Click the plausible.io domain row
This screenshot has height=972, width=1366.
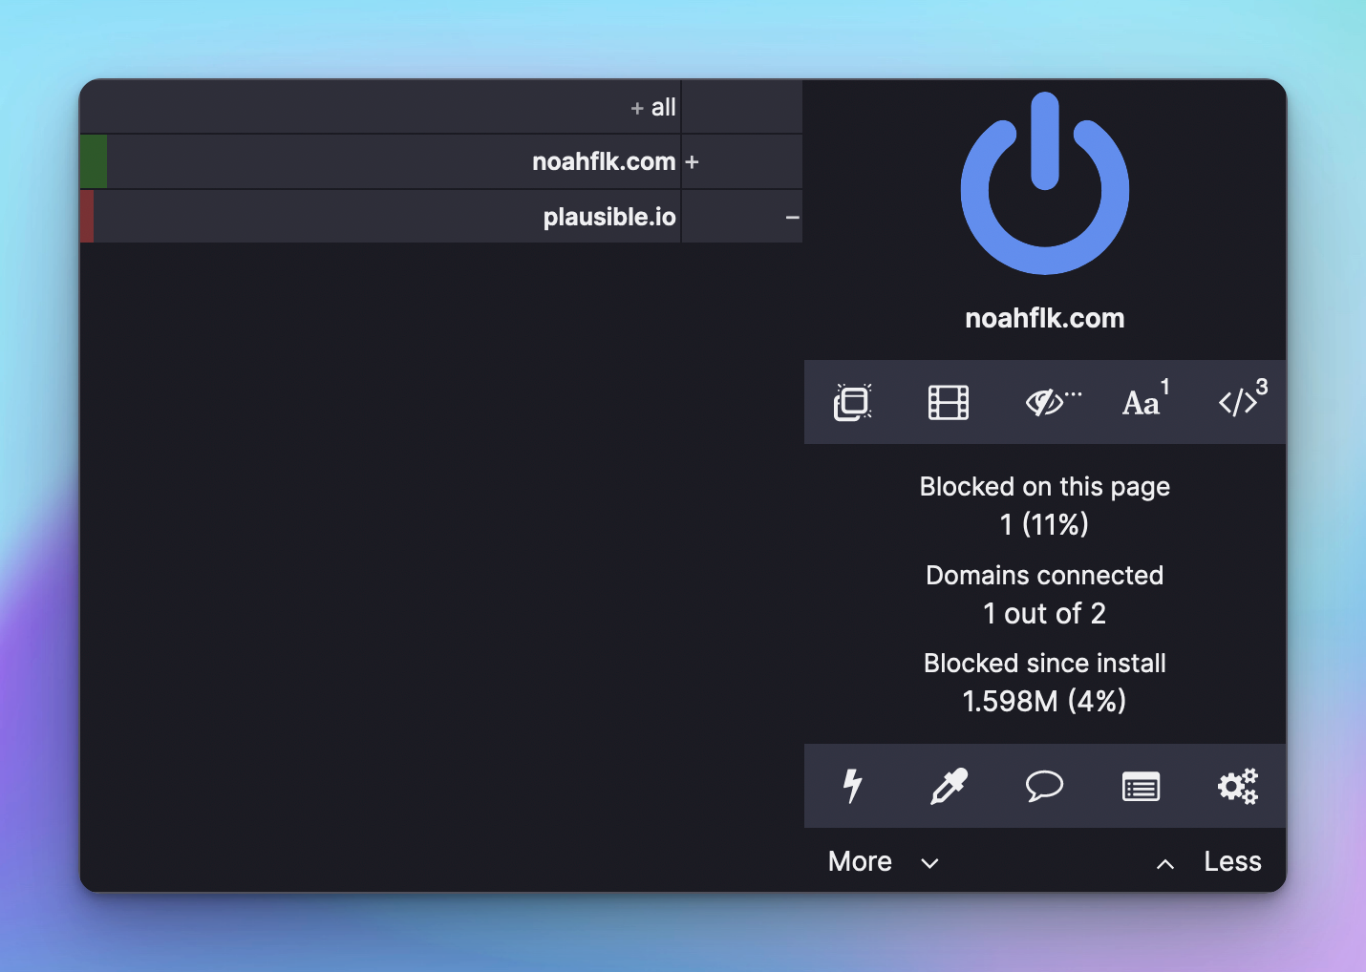point(608,217)
